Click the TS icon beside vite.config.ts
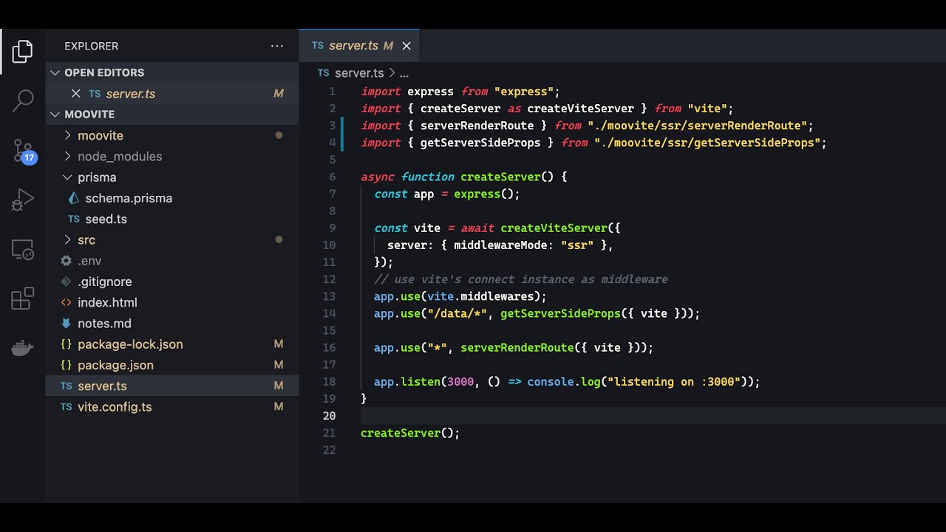The height and width of the screenshot is (532, 946). (66, 407)
